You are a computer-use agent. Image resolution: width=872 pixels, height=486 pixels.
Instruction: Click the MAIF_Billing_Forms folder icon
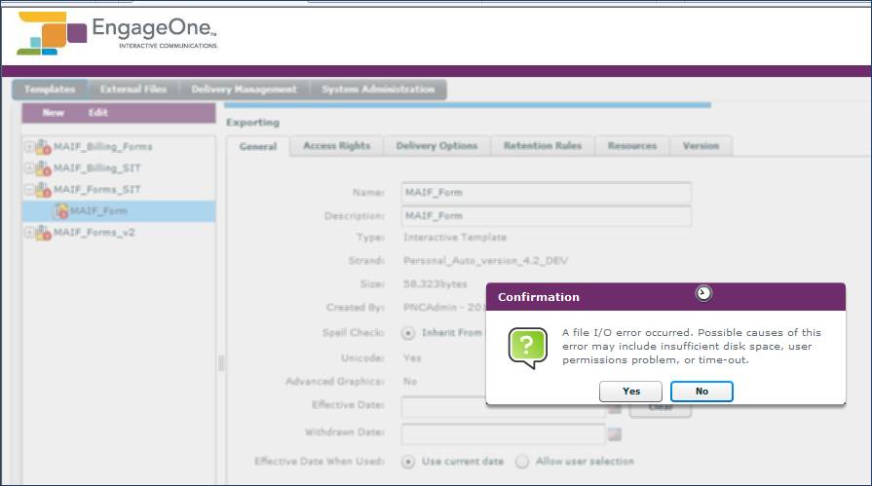point(44,147)
